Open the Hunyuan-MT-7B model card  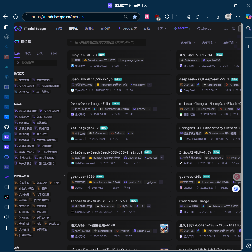[120, 60]
